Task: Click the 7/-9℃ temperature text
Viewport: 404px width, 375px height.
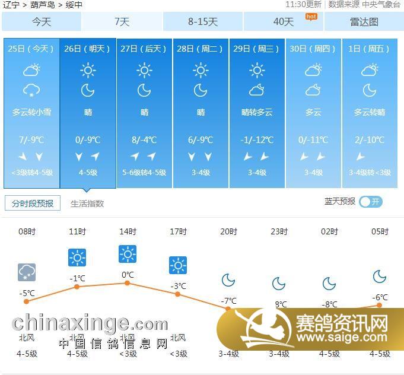Action: tap(31, 140)
